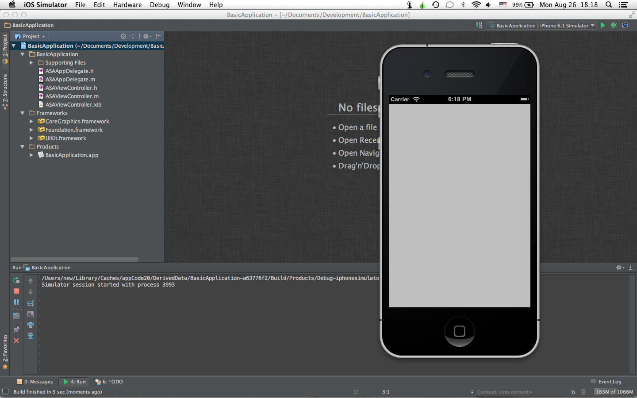Expand UIKit.framework

pos(31,138)
